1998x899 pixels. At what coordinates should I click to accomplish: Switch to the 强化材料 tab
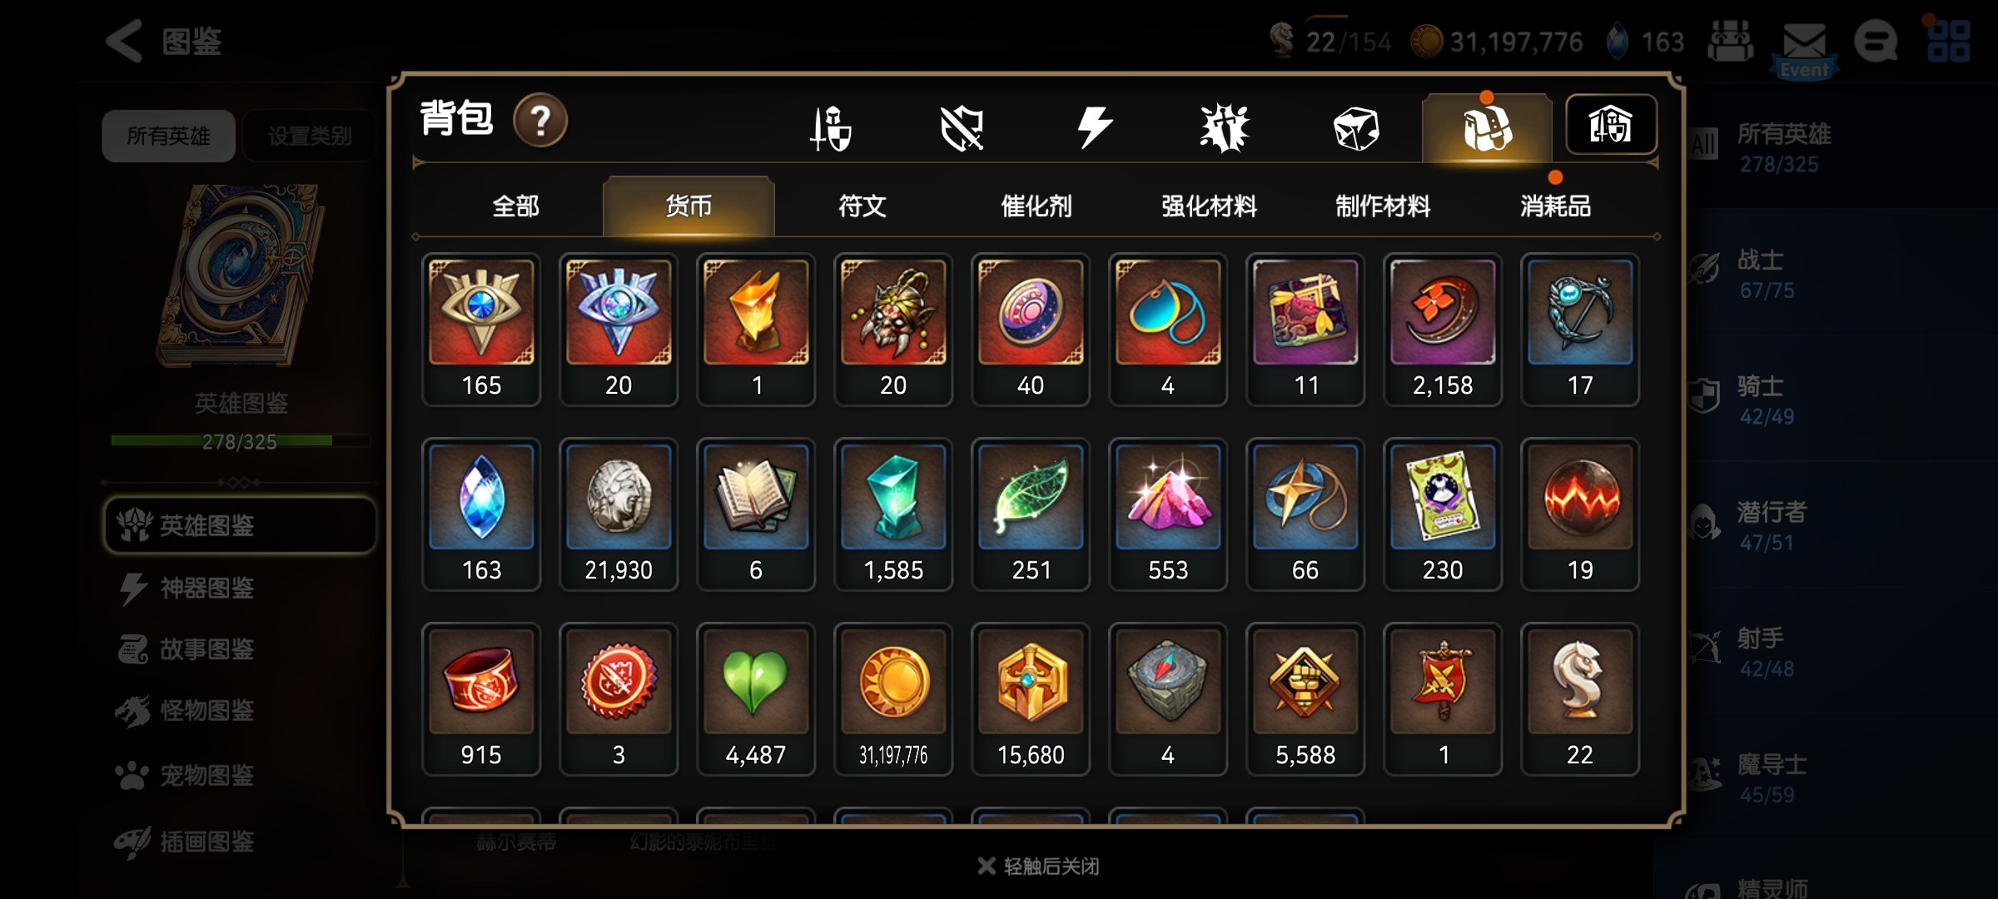pyautogui.click(x=1209, y=206)
